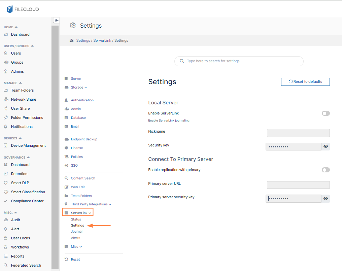Expand the Storage settings dropdown

click(78, 88)
